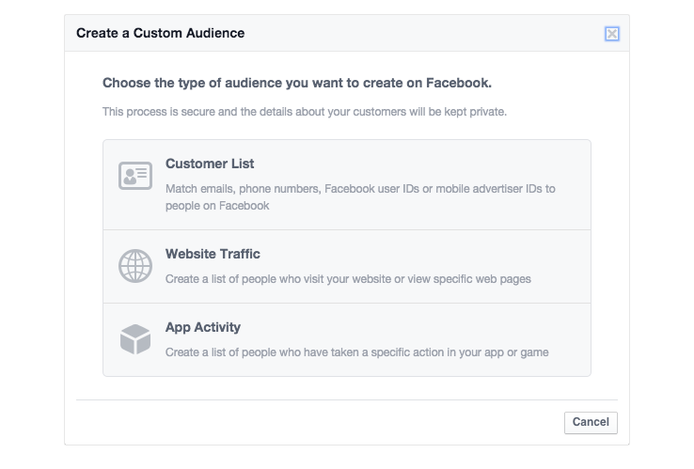Viewport: 694px width, 469px height.
Task: Click 'specific action' in the App Activity description
Action: [407, 352]
